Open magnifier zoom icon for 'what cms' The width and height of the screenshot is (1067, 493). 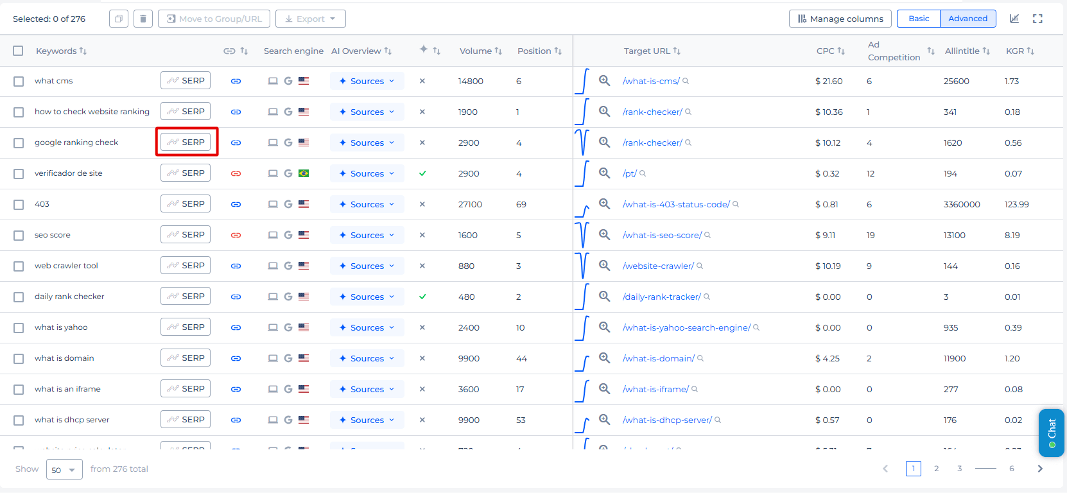point(604,80)
